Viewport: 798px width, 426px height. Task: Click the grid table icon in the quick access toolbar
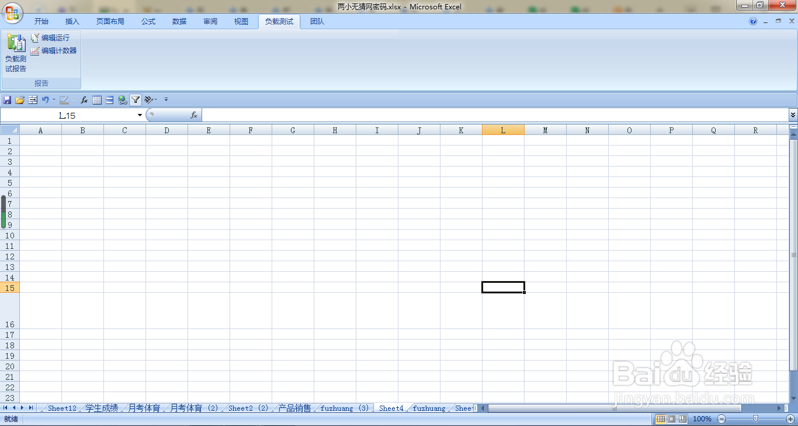click(x=97, y=100)
